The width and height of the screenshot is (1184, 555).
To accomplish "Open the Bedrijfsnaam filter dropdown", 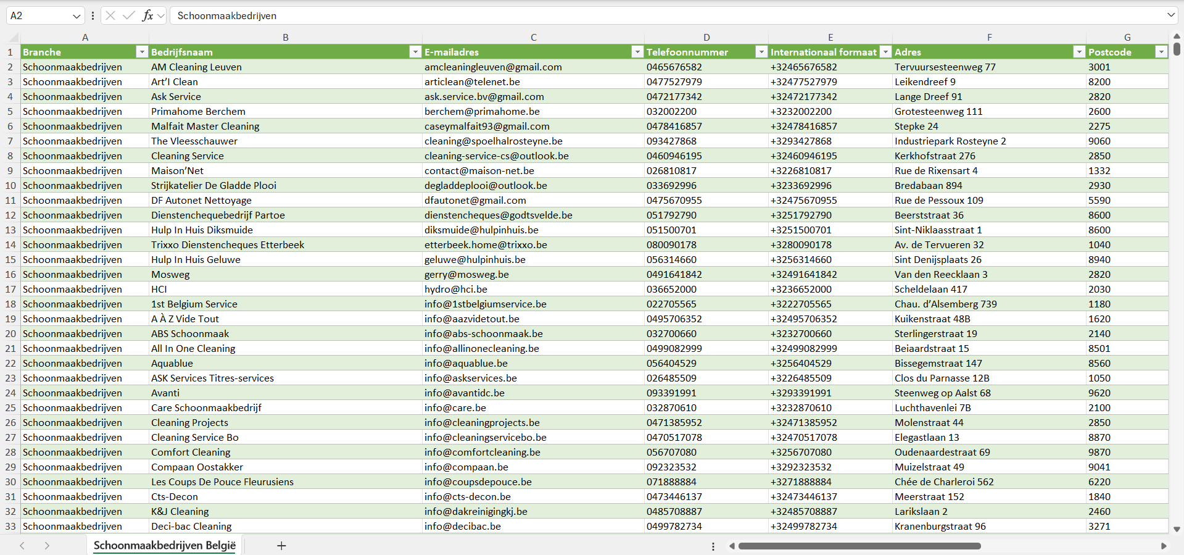I will click(415, 52).
